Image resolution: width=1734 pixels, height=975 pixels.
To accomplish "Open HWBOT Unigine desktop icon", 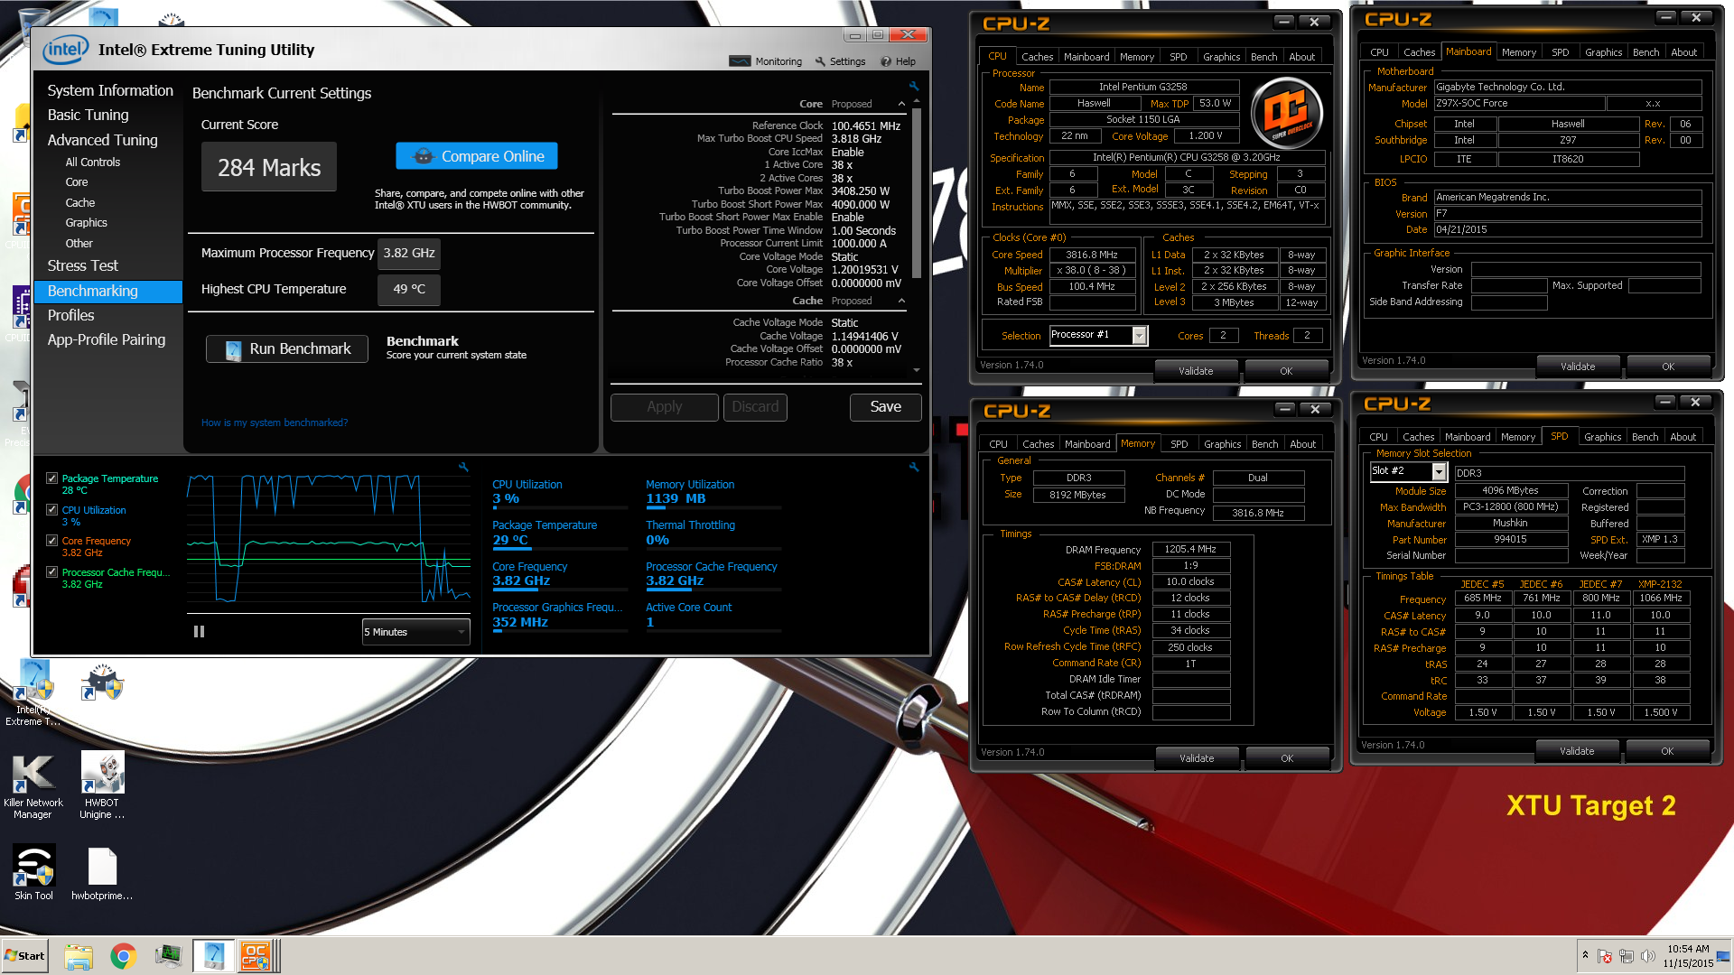I will pos(102,785).
